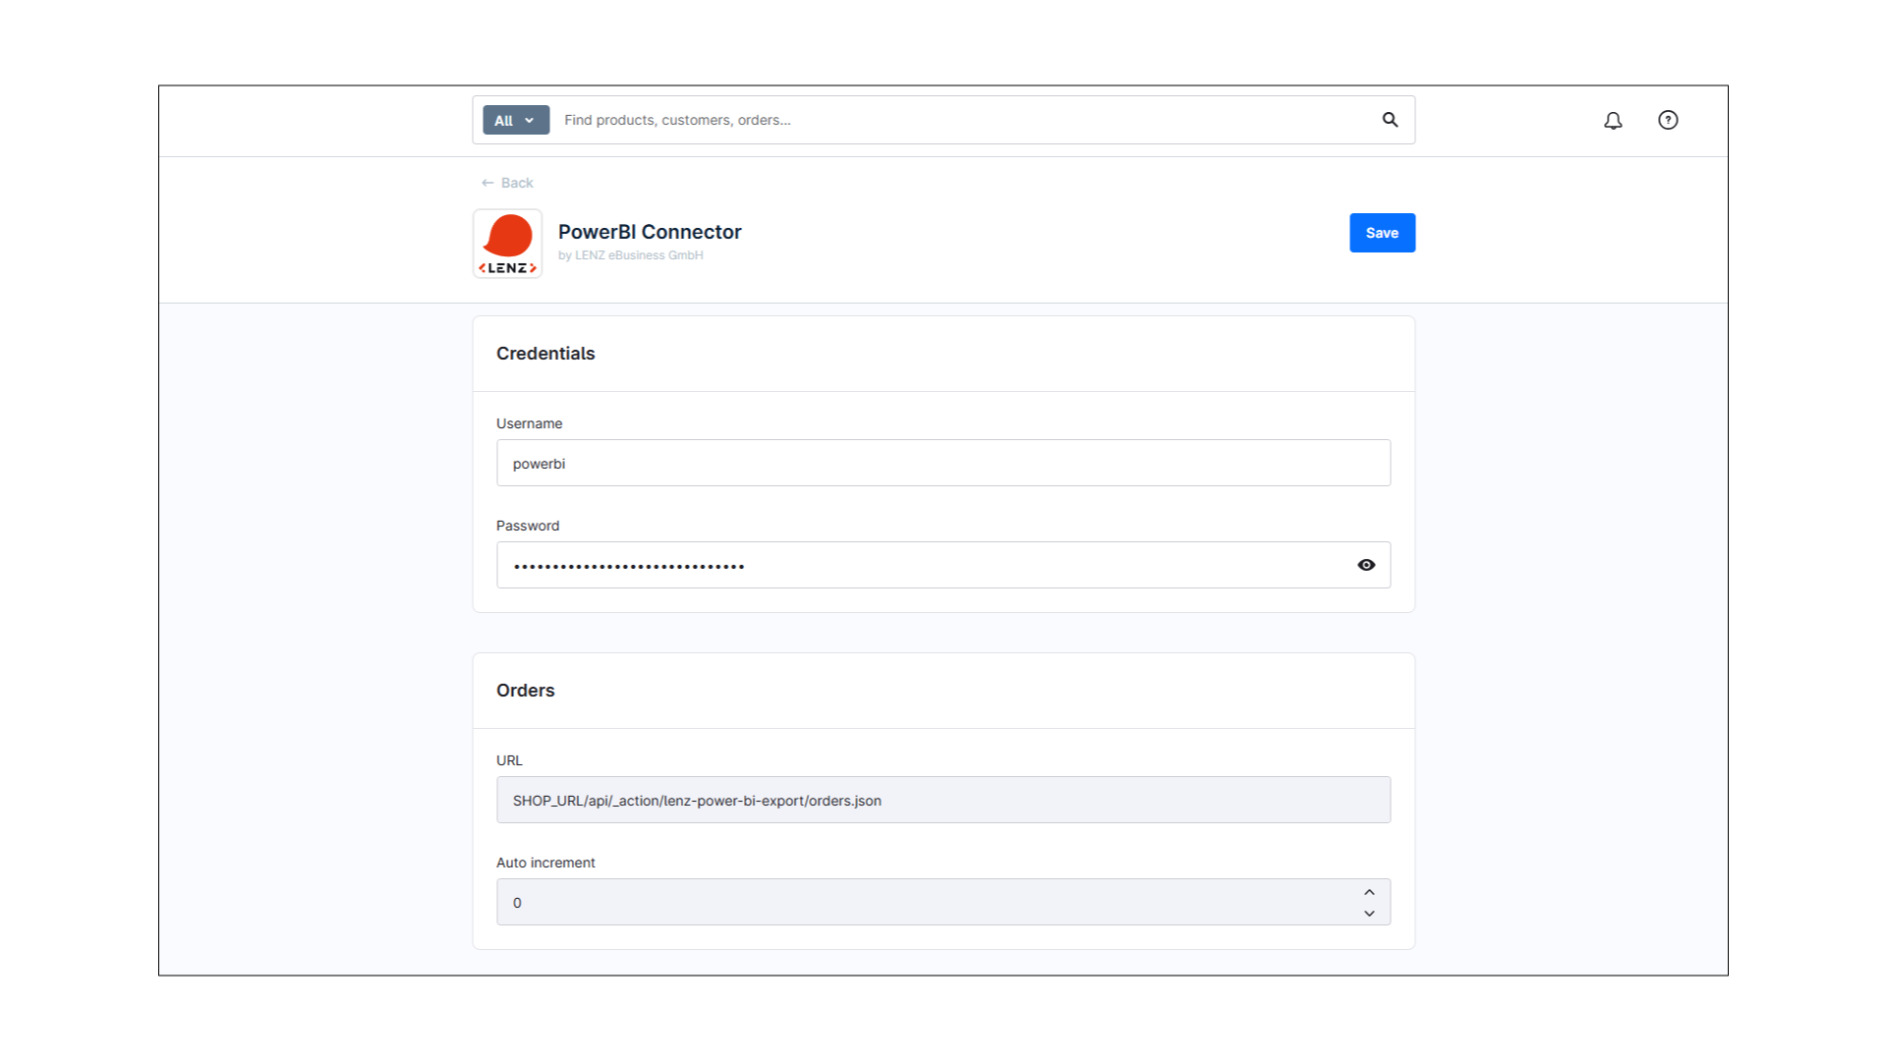The image size is (1887, 1061).
Task: Click the LENZ plugin logo
Action: click(x=507, y=244)
